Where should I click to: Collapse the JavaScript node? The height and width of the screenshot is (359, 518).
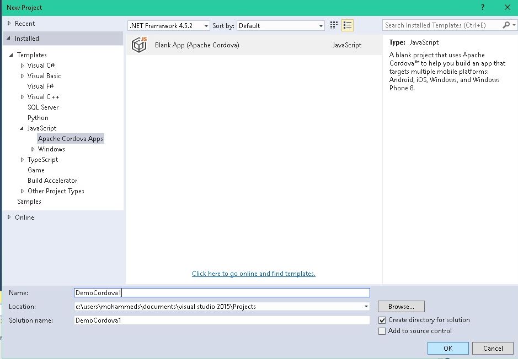point(22,128)
